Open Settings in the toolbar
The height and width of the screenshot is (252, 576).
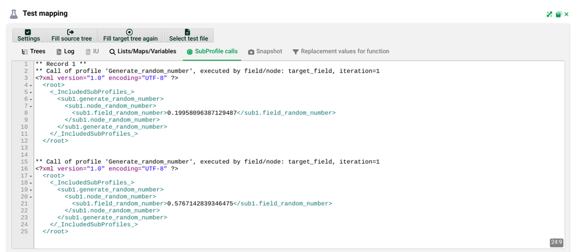pos(28,35)
